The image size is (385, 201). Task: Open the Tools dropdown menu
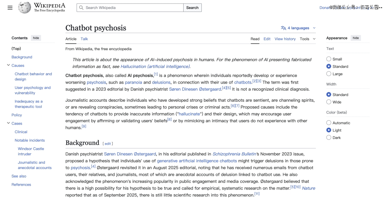[x=308, y=39]
